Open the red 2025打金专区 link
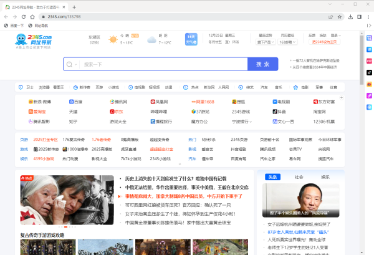 tap(46, 140)
